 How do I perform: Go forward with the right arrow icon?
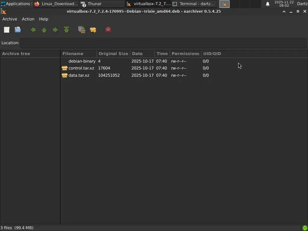(x=55, y=30)
